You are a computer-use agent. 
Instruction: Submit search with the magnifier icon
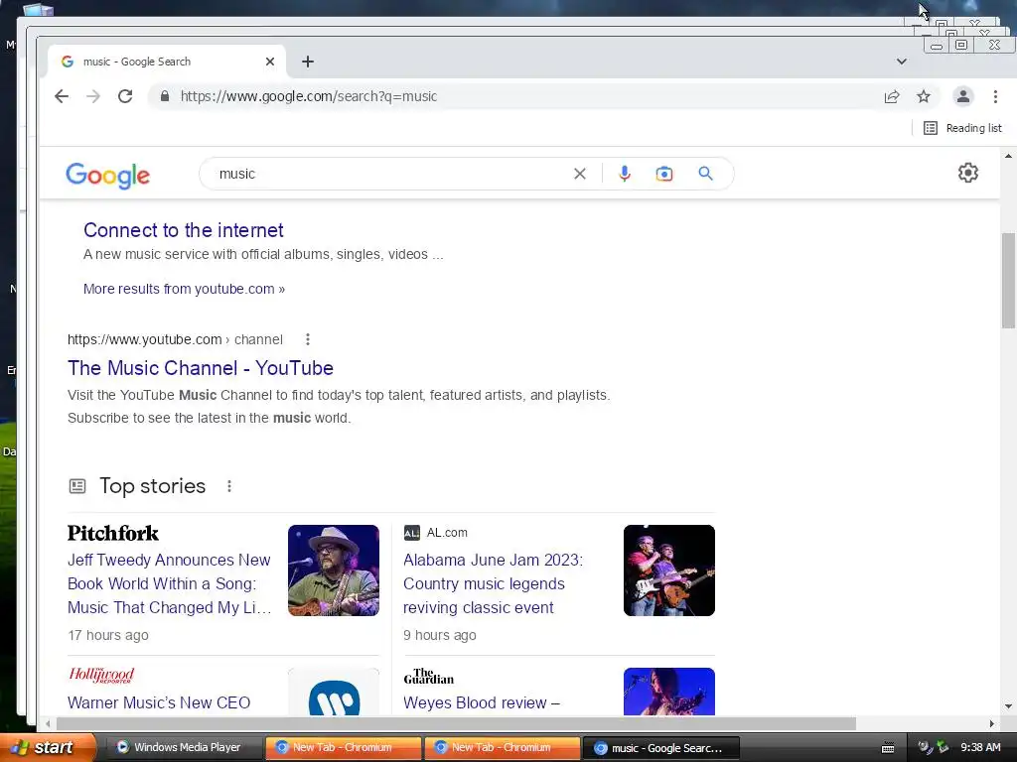pos(706,174)
